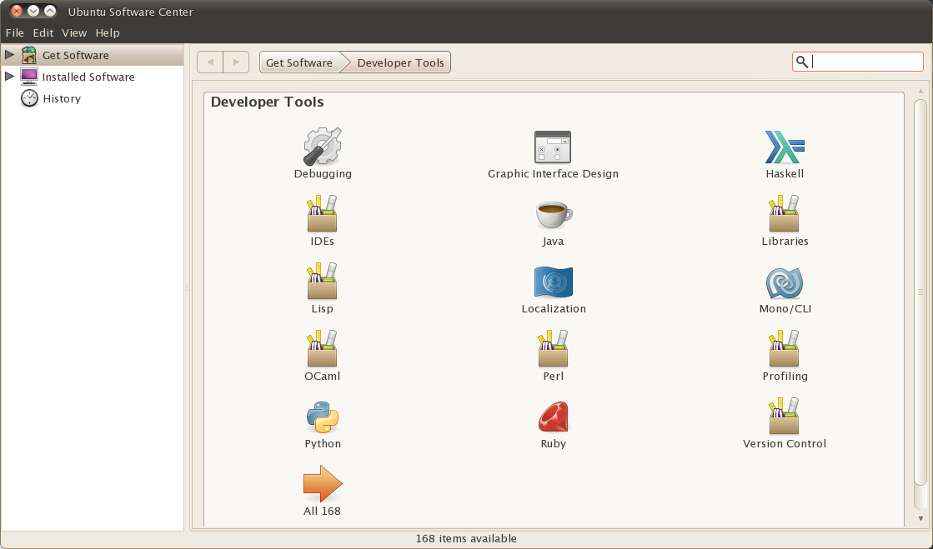933x549 pixels.
Task: Click the Get Software bag icon
Action: (28, 55)
